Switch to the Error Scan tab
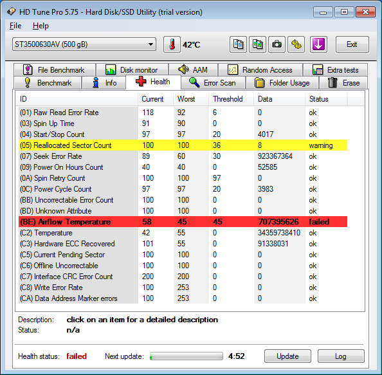Image resolution: width=382 pixels, height=375 pixels. coord(213,83)
